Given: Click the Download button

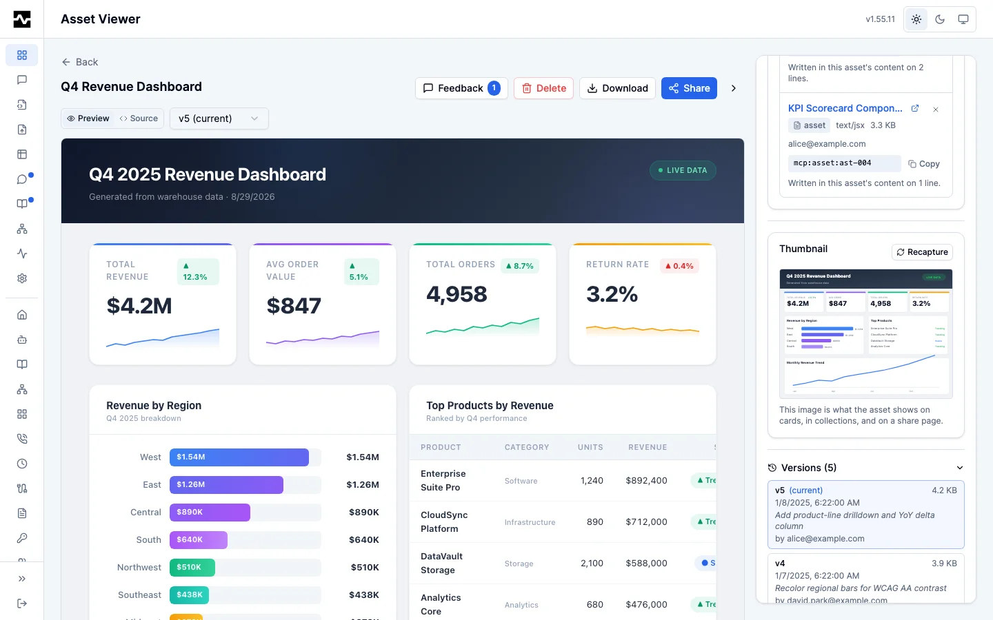Looking at the screenshot, I should [617, 88].
